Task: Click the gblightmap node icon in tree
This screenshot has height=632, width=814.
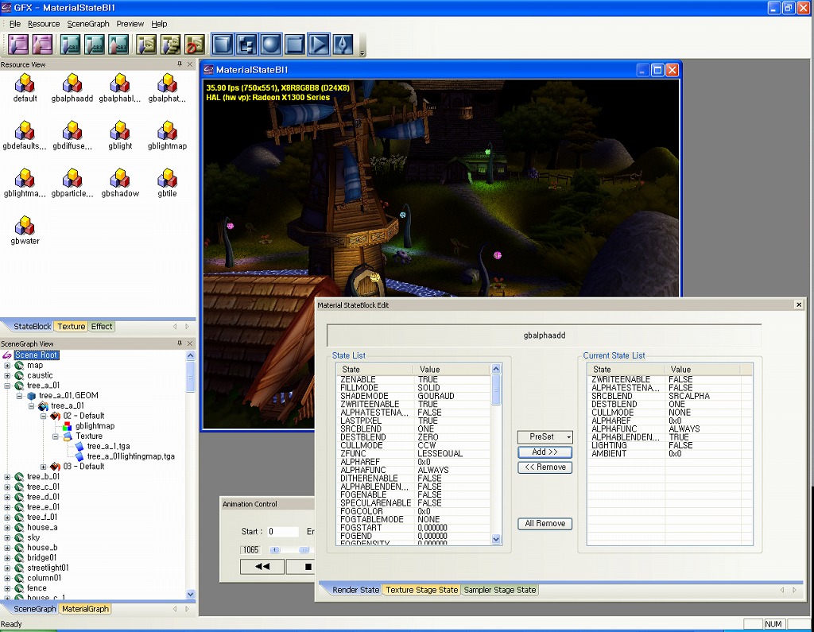Action: point(68,426)
